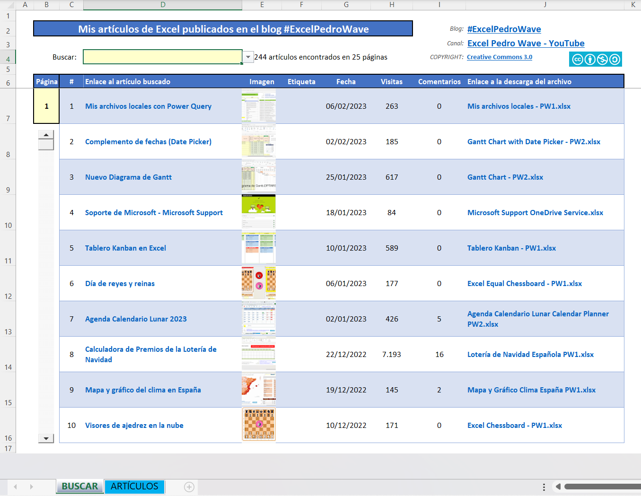
Task: Click the Etiqueta column header
Action: tap(301, 82)
